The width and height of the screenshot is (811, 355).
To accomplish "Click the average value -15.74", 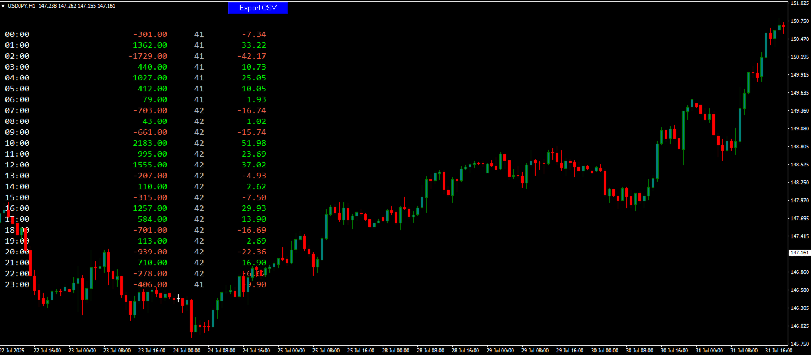I will (251, 132).
